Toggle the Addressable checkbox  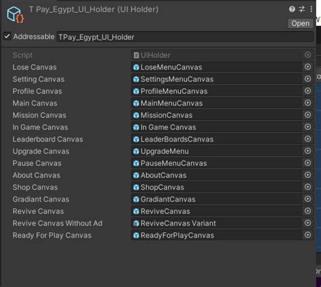(x=7, y=37)
